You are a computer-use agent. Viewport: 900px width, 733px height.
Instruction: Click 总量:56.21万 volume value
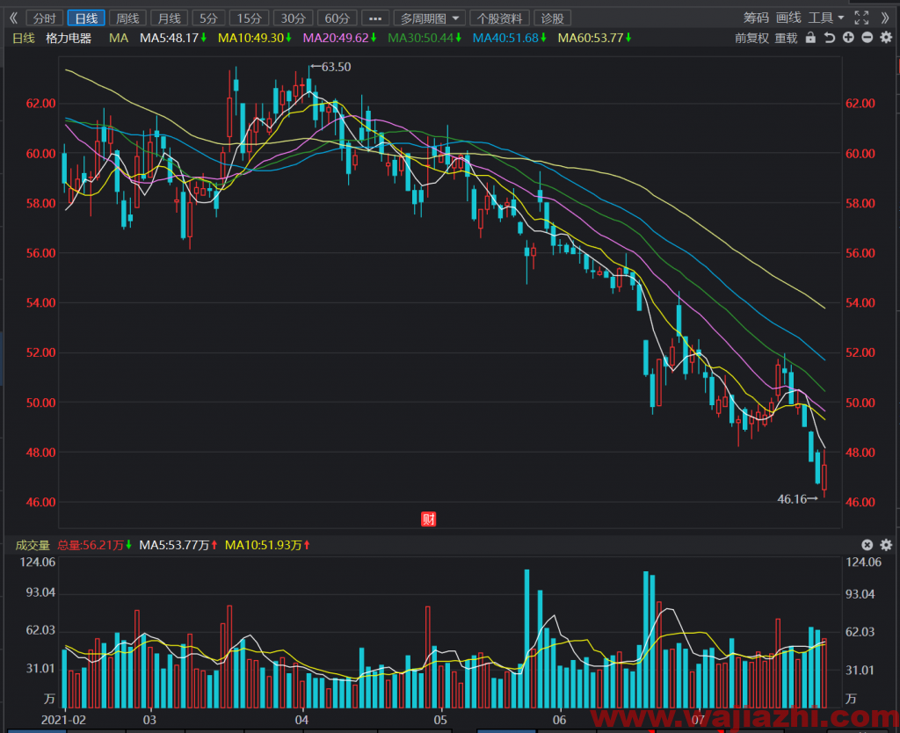pos(95,545)
